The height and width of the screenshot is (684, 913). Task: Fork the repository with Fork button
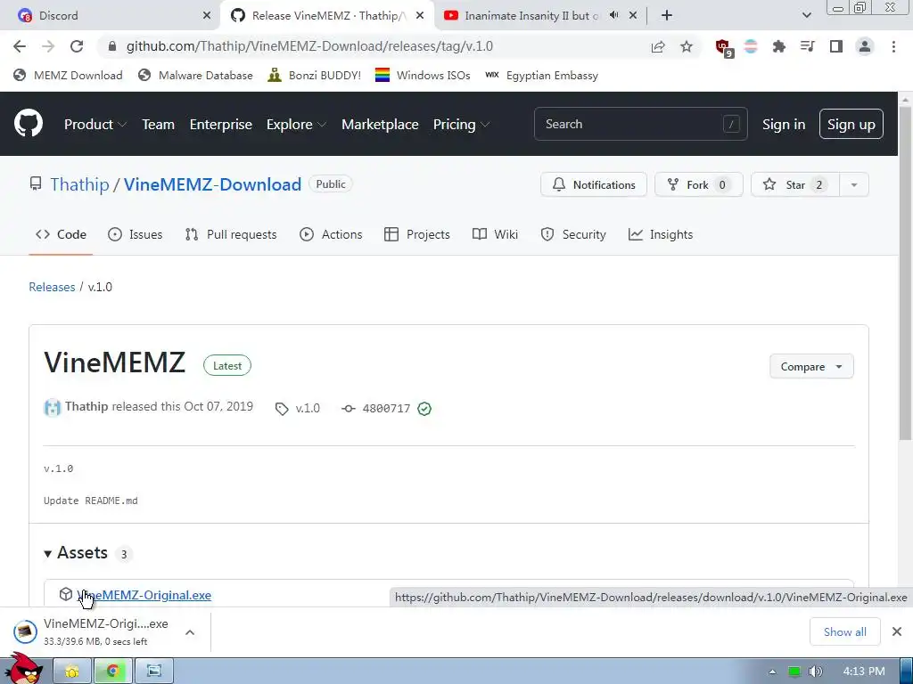click(699, 184)
